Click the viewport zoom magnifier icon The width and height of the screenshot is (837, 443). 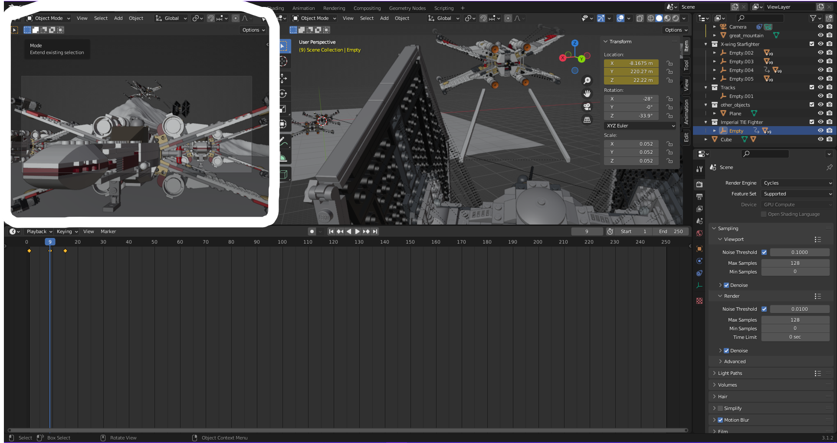click(587, 81)
